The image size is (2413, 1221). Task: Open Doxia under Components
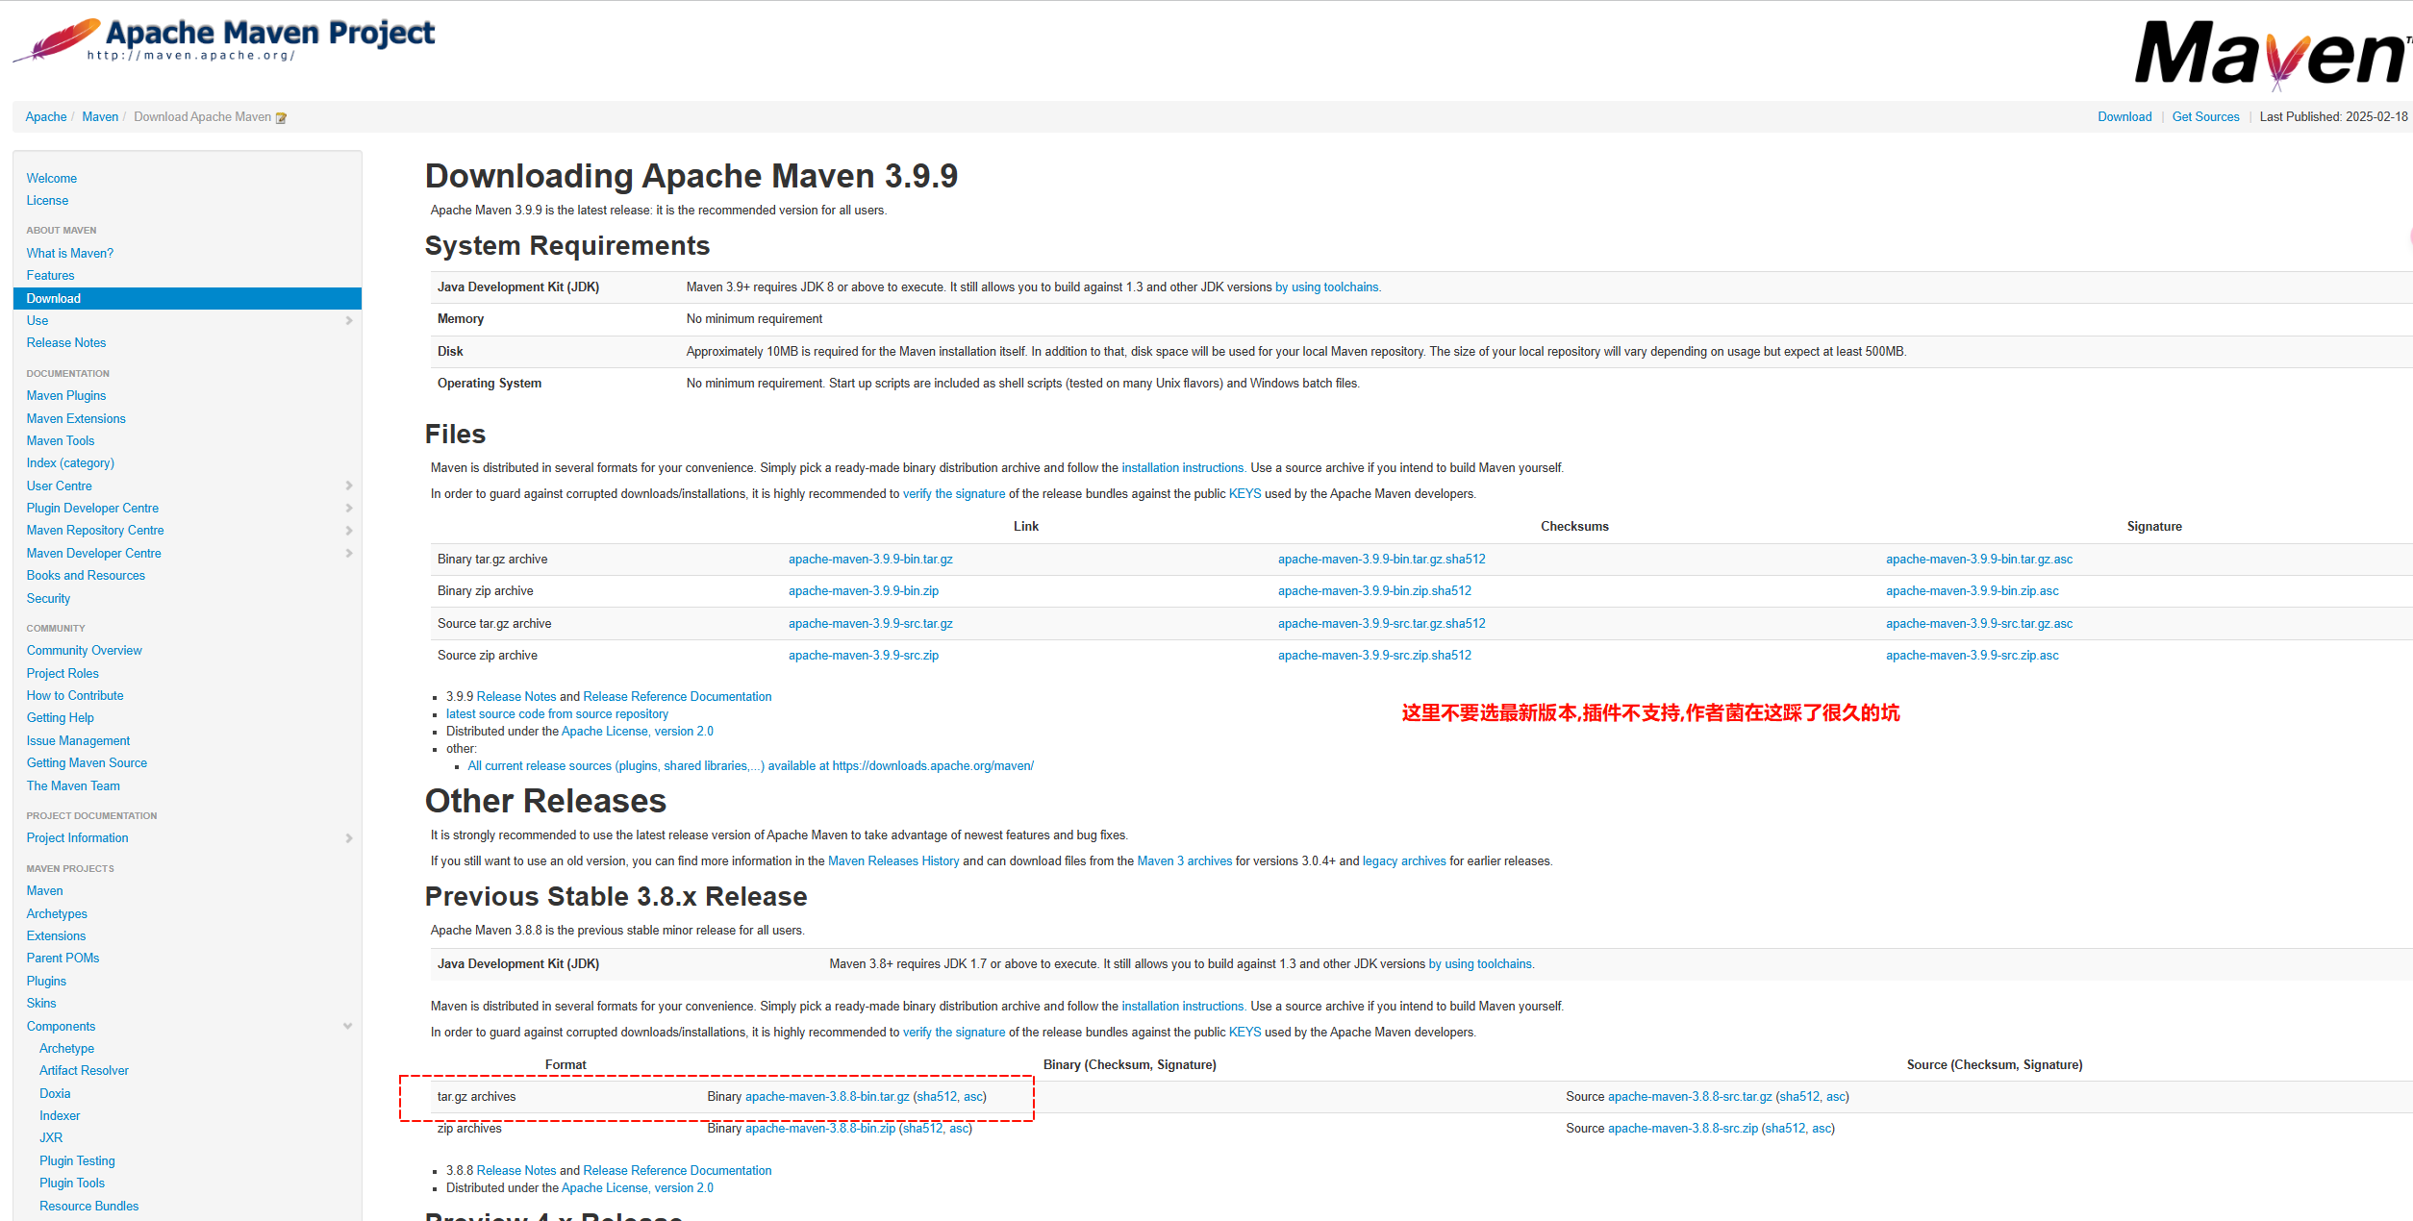pos(55,1094)
